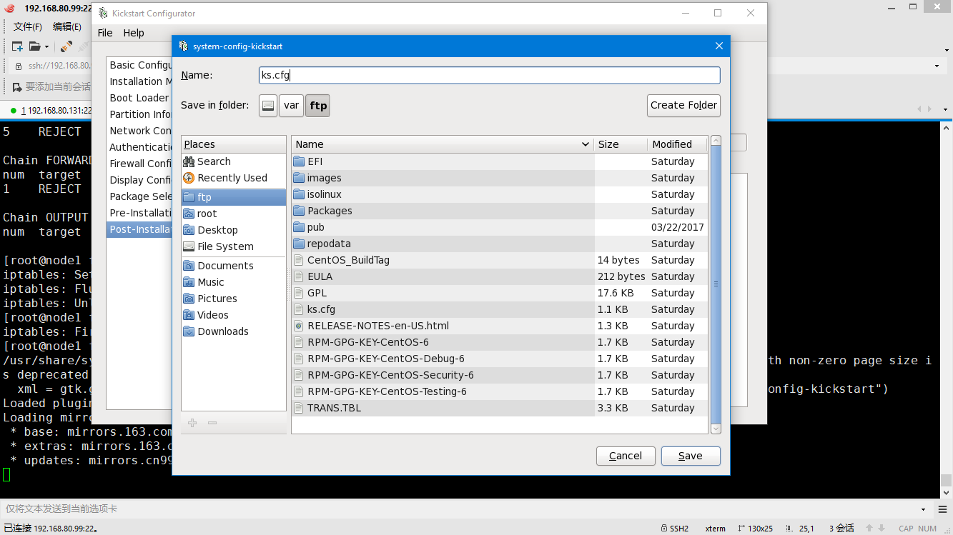This screenshot has width=953, height=535.
Task: Click the new session icon in Xshell toolbar
Action: point(17,46)
